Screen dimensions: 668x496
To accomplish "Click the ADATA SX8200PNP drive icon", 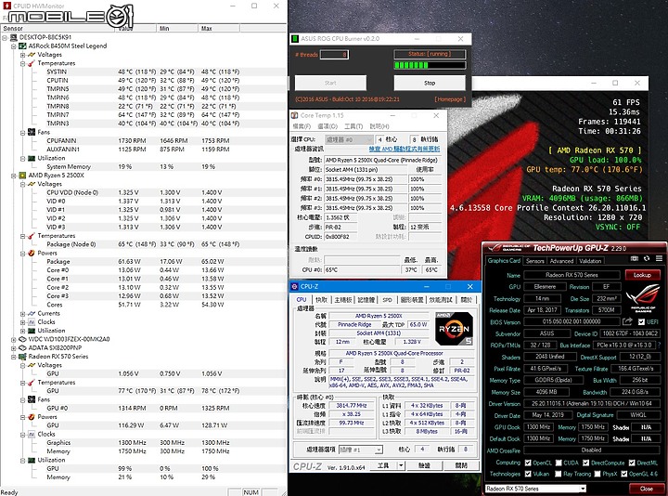I will (x=22, y=347).
